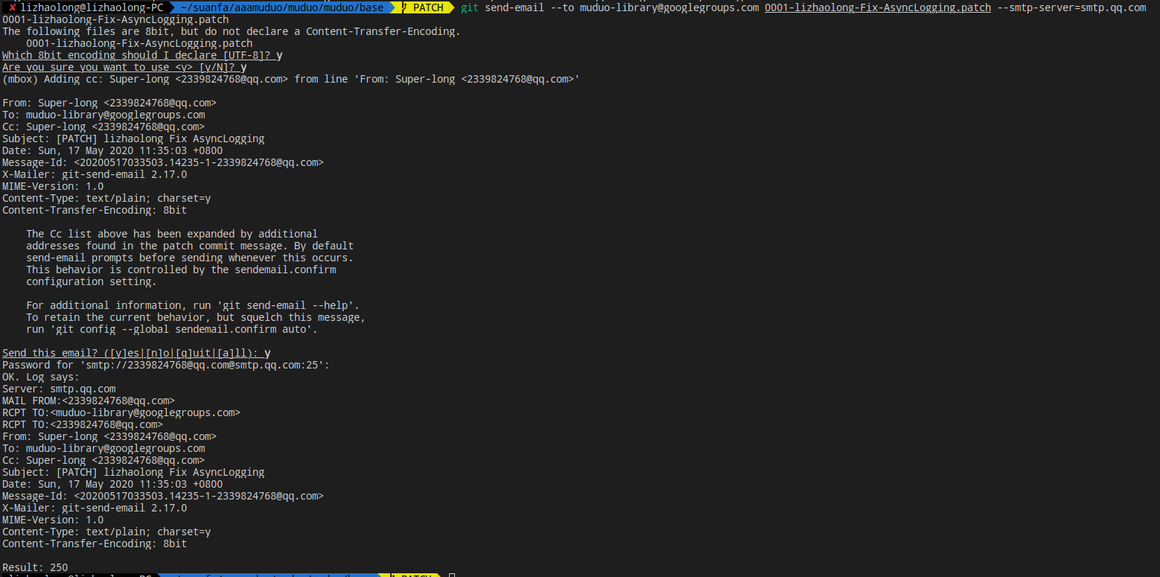Click "run 'git config --global sendemail.confirm auto'" line
Viewport: 1160px width, 577px height.
click(172, 329)
